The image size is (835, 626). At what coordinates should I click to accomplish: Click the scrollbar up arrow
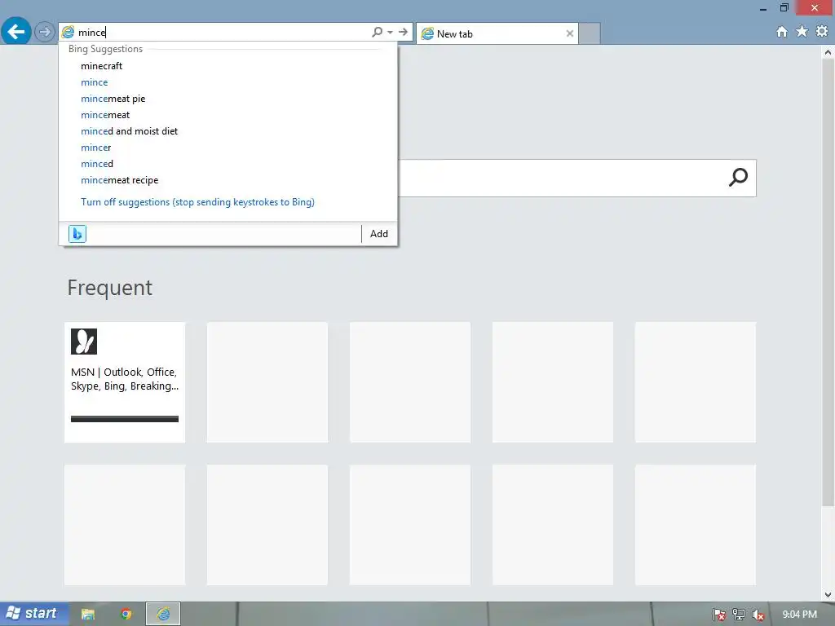[828, 52]
